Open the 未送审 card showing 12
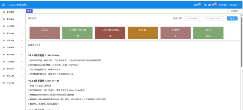Image resolution: width=243 pixels, height=110 pixels. (x=45, y=33)
